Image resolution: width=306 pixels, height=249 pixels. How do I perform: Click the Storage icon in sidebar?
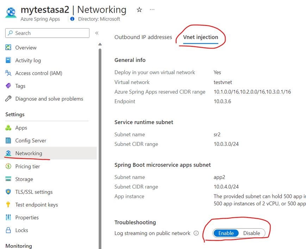click(x=8, y=179)
